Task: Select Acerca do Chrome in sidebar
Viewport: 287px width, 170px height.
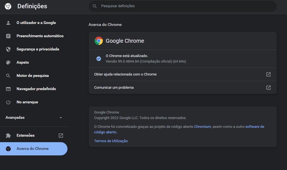Action: 32,149
